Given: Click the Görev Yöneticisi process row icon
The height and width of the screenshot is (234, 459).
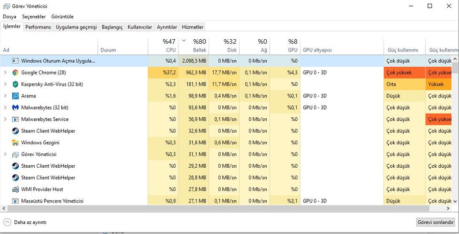Looking at the screenshot, I should click(x=15, y=154).
